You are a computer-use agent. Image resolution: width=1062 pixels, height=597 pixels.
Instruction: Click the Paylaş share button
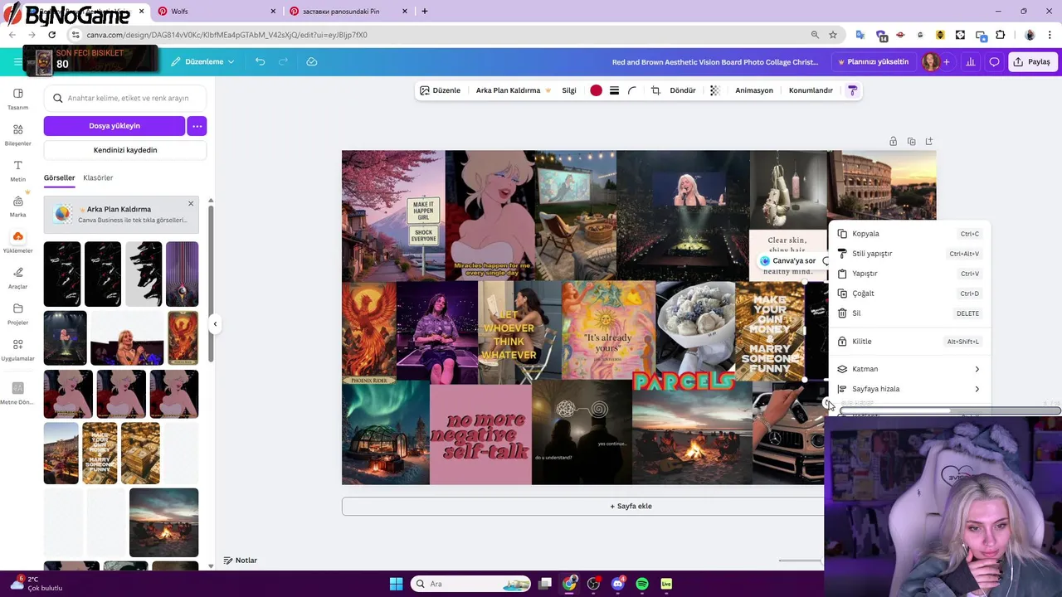click(x=1032, y=61)
